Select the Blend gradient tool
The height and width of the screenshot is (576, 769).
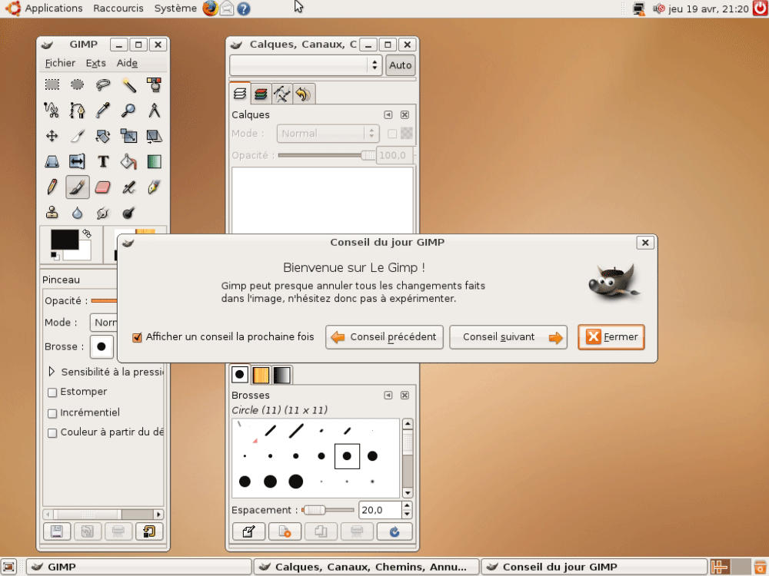coord(154,161)
